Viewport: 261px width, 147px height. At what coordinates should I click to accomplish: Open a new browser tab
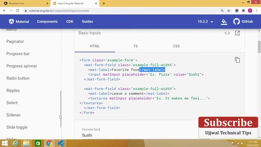[104, 3]
